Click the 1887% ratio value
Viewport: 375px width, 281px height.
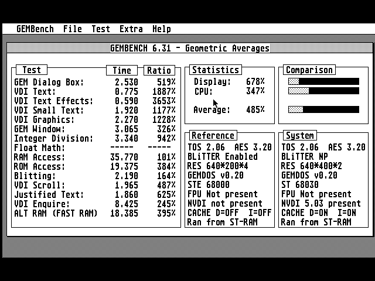pos(164,91)
